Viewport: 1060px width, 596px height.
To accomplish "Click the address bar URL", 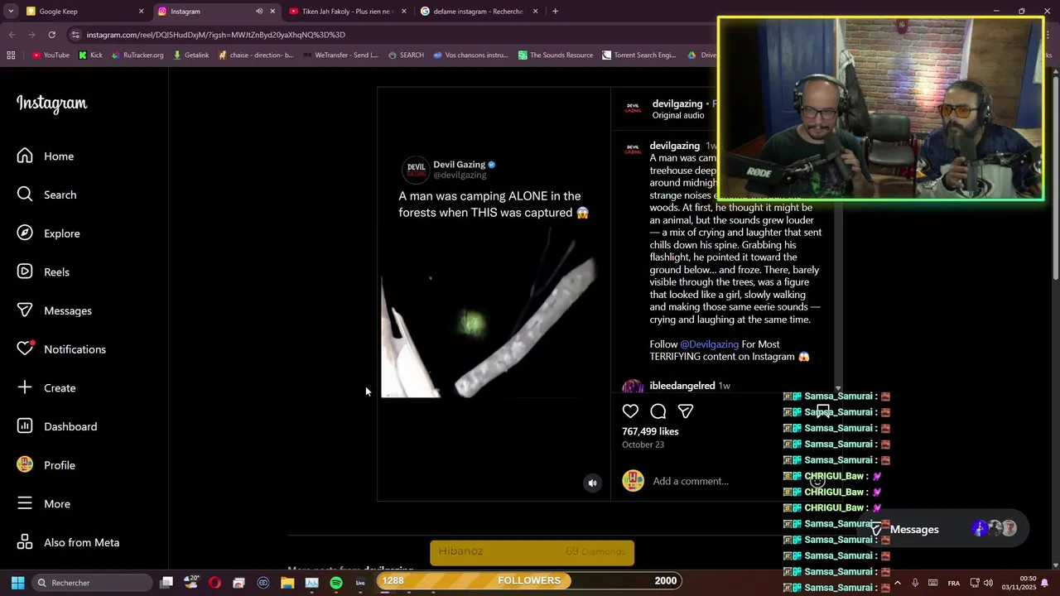I will coord(216,35).
